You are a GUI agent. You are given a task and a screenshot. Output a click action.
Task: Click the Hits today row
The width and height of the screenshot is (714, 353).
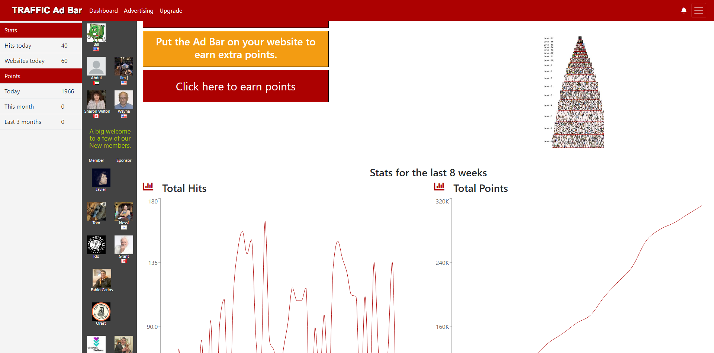(41, 45)
